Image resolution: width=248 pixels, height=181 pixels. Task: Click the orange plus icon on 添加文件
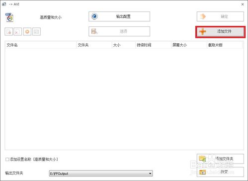[x=202, y=31]
